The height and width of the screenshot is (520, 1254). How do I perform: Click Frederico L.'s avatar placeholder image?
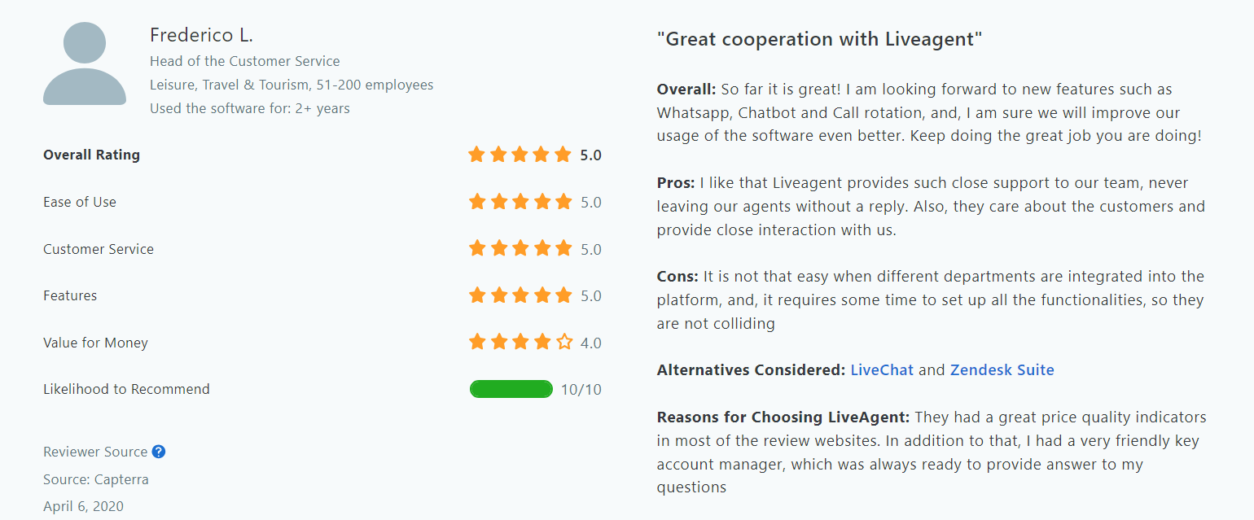pos(85,64)
